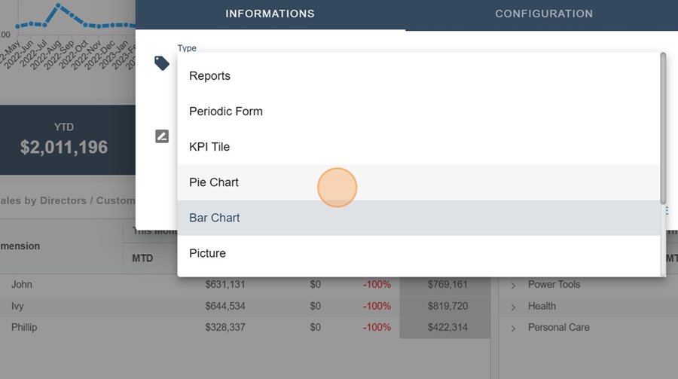Choose the Periodic Form option
Screen dimensions: 678x379
point(226,112)
